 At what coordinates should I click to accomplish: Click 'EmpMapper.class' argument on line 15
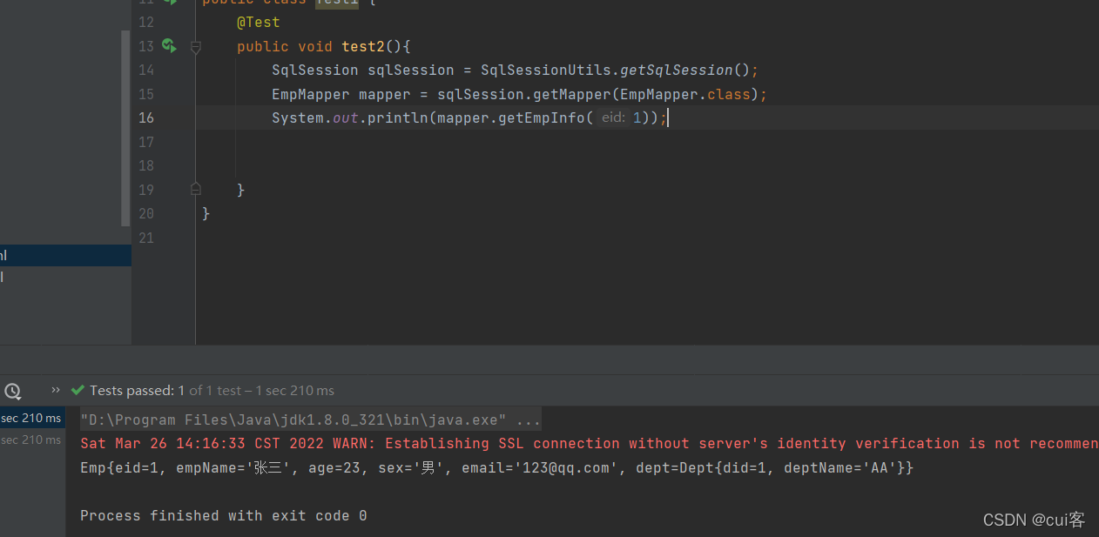(x=684, y=94)
